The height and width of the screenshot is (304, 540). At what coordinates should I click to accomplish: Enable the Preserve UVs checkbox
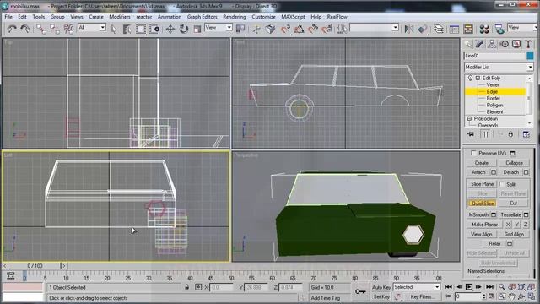click(x=473, y=153)
